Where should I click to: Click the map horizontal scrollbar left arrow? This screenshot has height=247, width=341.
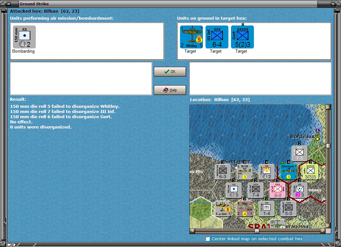[x=192, y=231]
